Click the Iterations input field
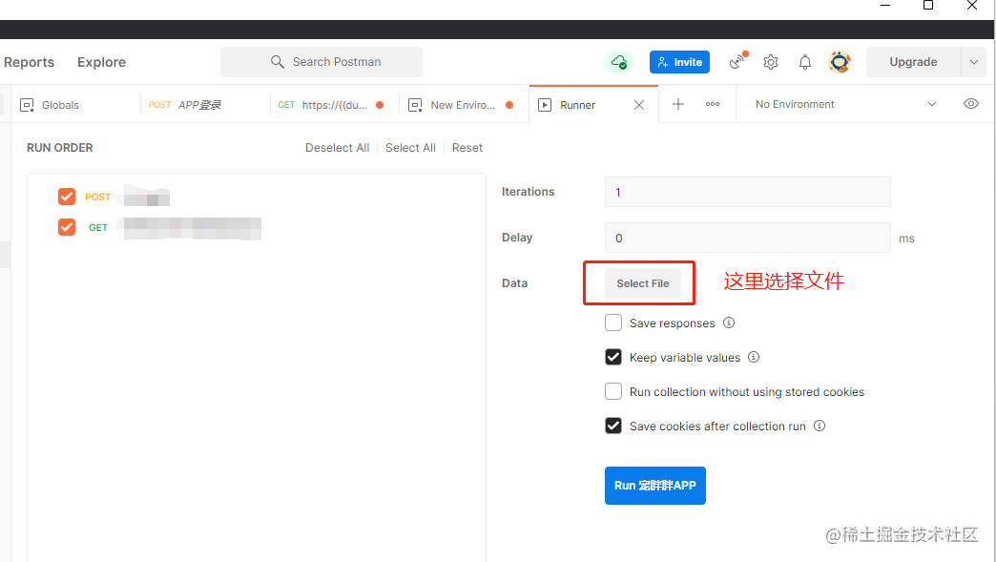This screenshot has height=562, width=996. click(747, 192)
